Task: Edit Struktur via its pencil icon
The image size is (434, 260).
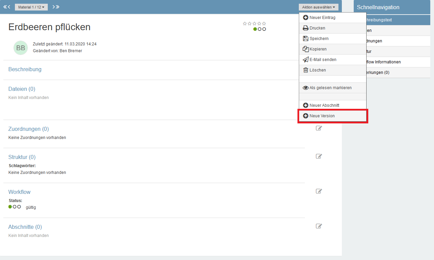Action: point(319,156)
